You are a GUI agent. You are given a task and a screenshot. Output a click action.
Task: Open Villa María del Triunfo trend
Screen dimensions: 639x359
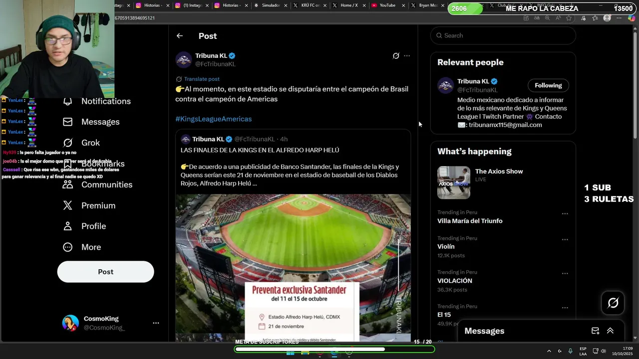470,221
